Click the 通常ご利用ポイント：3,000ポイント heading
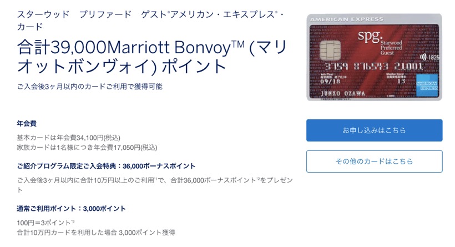 point(72,208)
